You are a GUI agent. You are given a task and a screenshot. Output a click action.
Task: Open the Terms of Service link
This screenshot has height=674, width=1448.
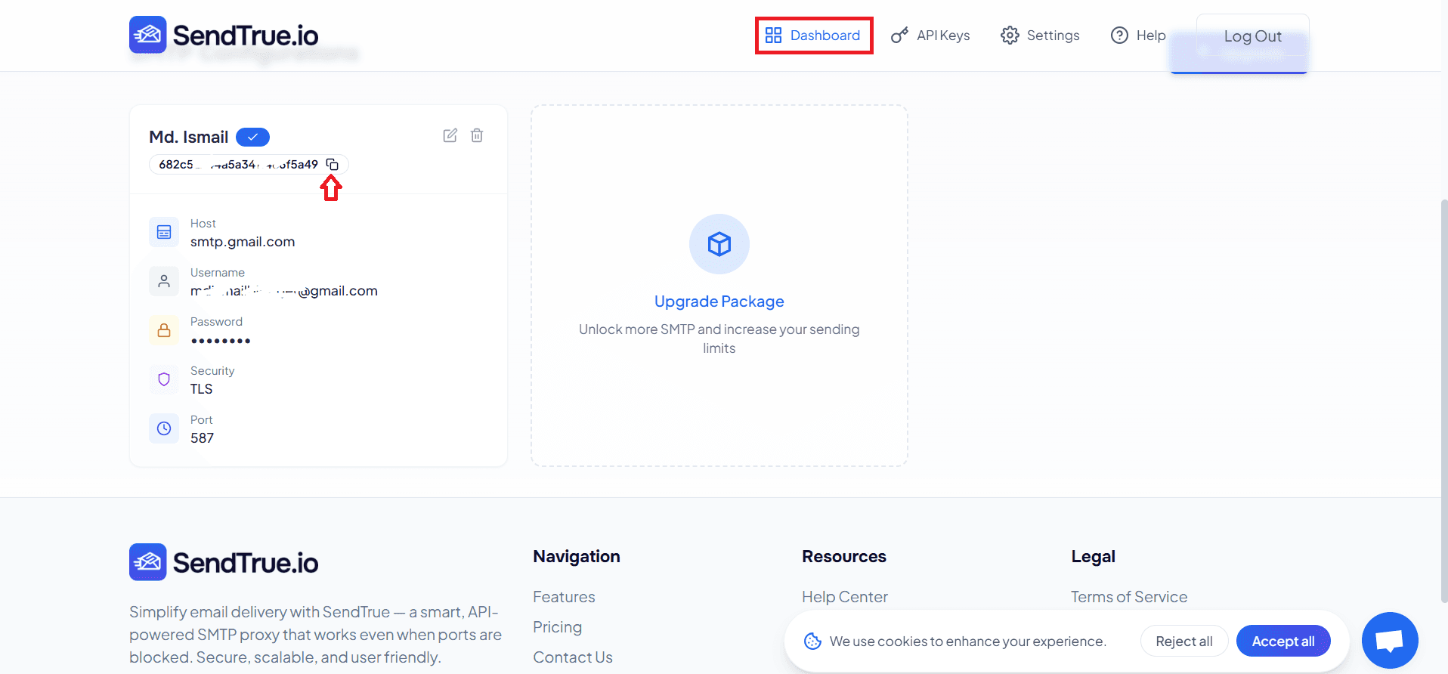[x=1129, y=597]
